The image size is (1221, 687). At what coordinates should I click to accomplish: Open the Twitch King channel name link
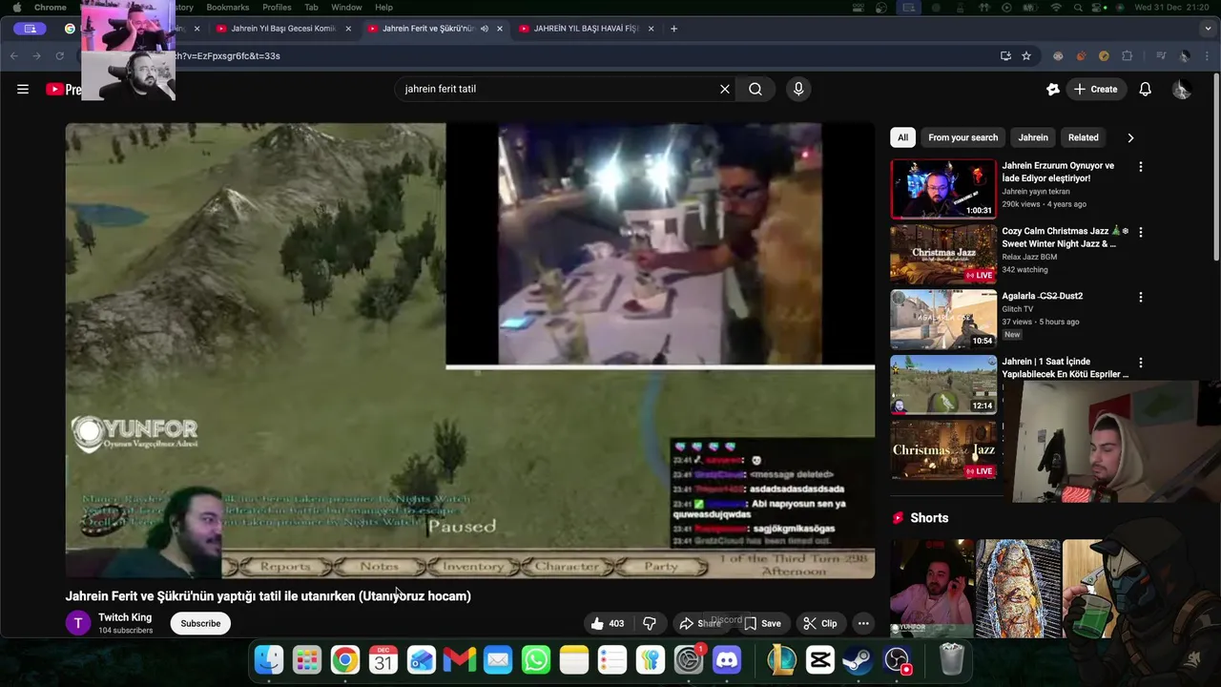click(x=125, y=617)
